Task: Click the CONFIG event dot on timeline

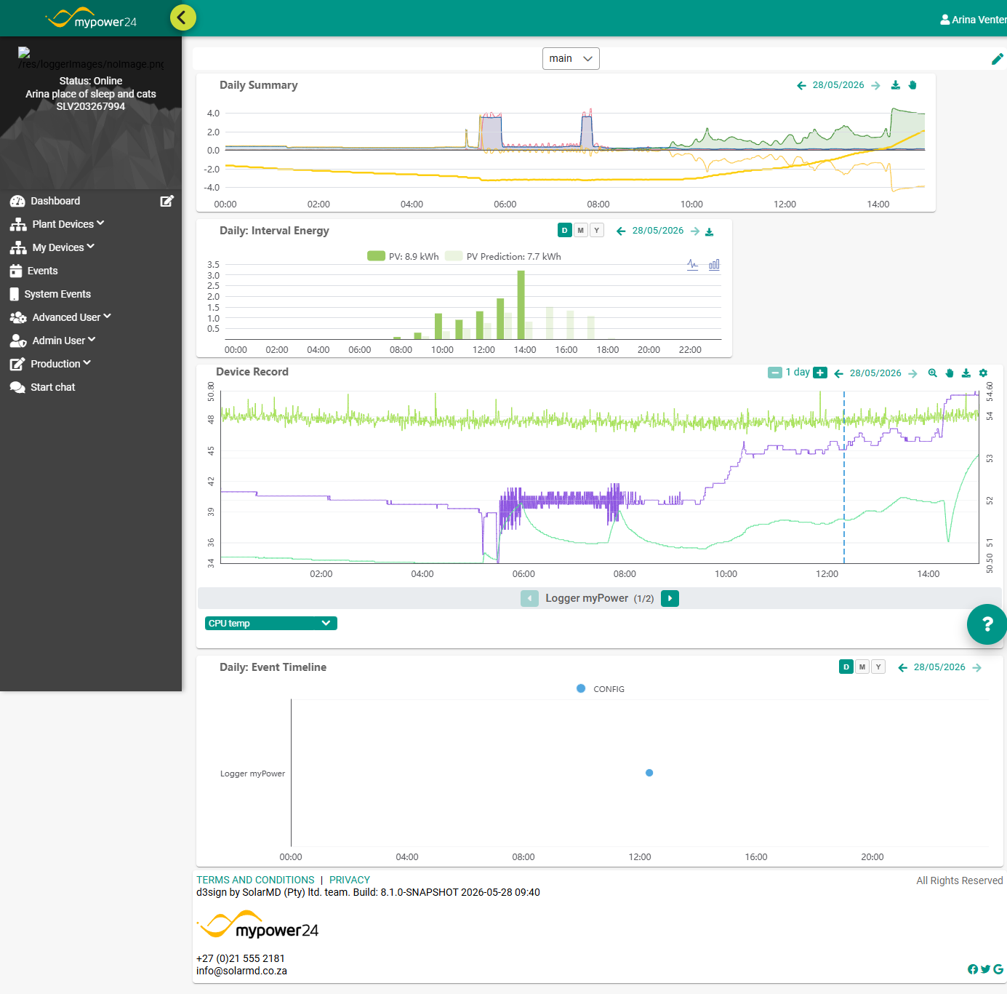Action: pyautogui.click(x=649, y=773)
